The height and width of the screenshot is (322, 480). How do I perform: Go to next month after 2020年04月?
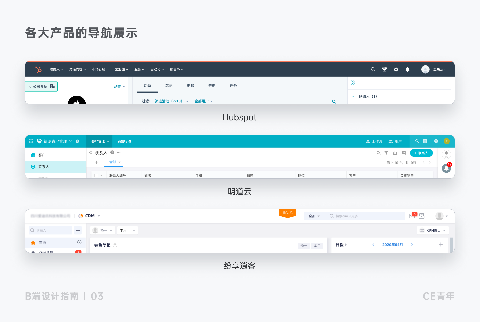[x=412, y=245]
